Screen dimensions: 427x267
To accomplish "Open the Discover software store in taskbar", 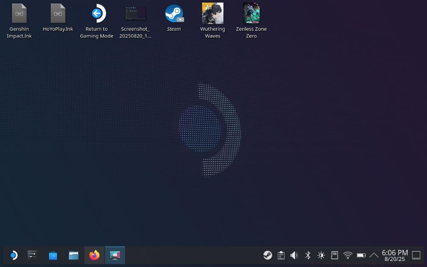I will [53, 255].
